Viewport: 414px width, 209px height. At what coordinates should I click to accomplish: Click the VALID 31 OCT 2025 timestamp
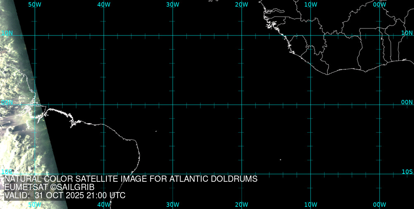[x=65, y=196]
